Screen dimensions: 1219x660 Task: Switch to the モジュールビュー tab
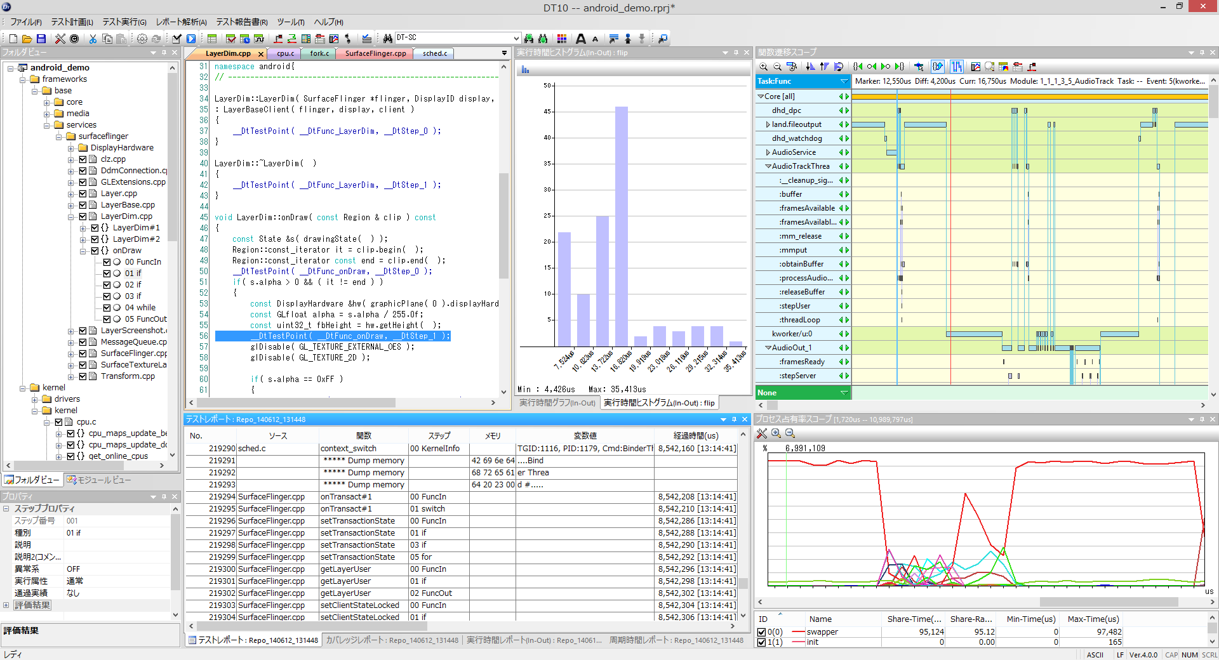click(99, 480)
